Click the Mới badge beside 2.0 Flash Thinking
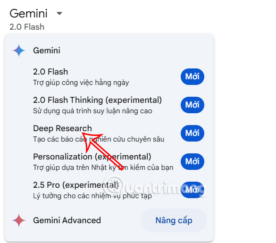276x243 pixels. click(192, 105)
